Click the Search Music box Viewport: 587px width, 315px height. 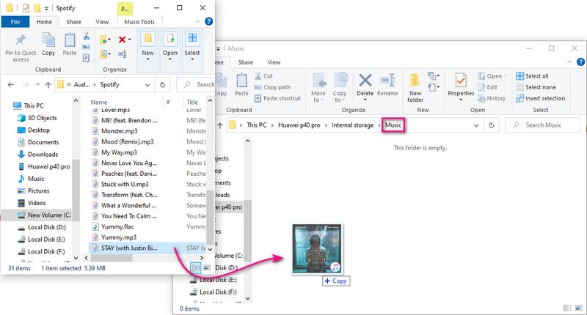pyautogui.click(x=542, y=125)
